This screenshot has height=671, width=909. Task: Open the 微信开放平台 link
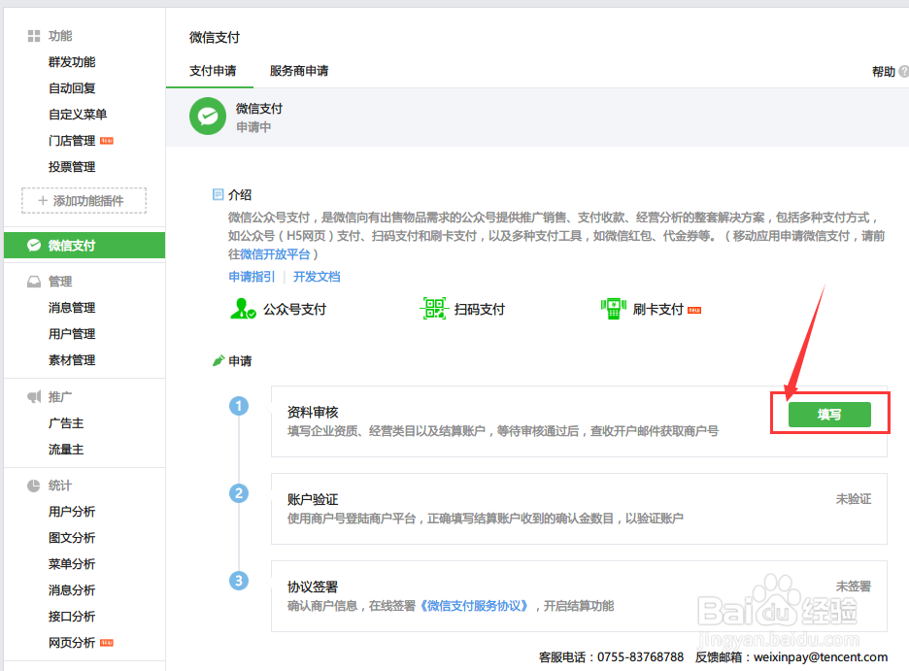275,253
